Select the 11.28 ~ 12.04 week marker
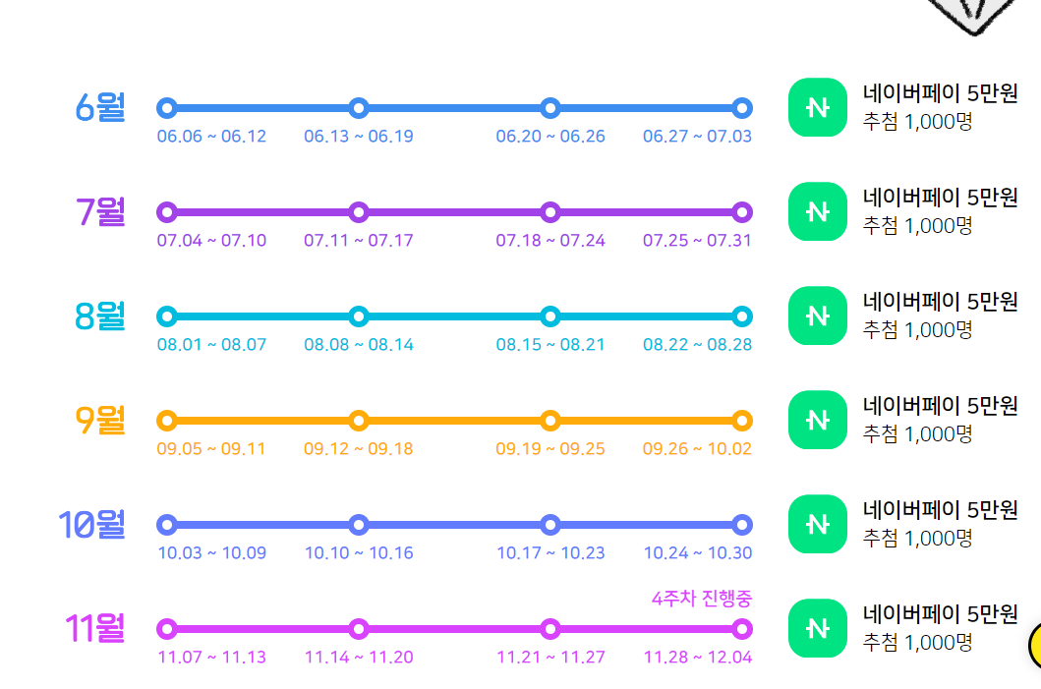Image resolution: width=1041 pixels, height=689 pixels. [742, 629]
